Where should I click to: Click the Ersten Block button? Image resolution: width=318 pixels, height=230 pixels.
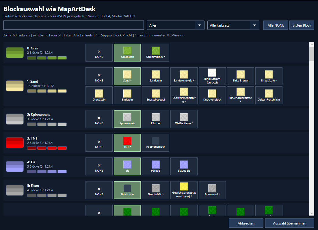302,25
